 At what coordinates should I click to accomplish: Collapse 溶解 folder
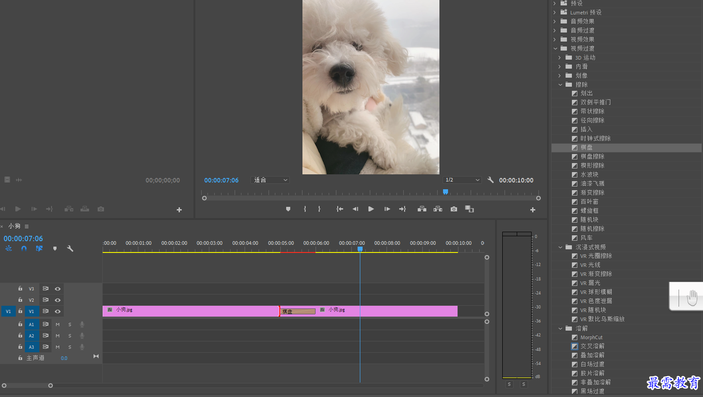[x=560, y=328]
